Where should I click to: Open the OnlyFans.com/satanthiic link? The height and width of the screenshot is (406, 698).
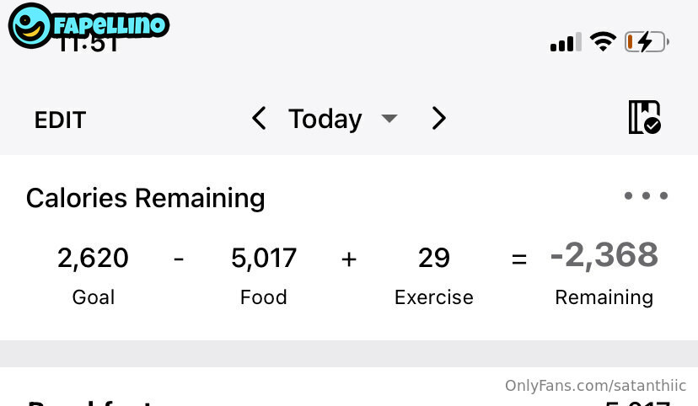coord(594,386)
